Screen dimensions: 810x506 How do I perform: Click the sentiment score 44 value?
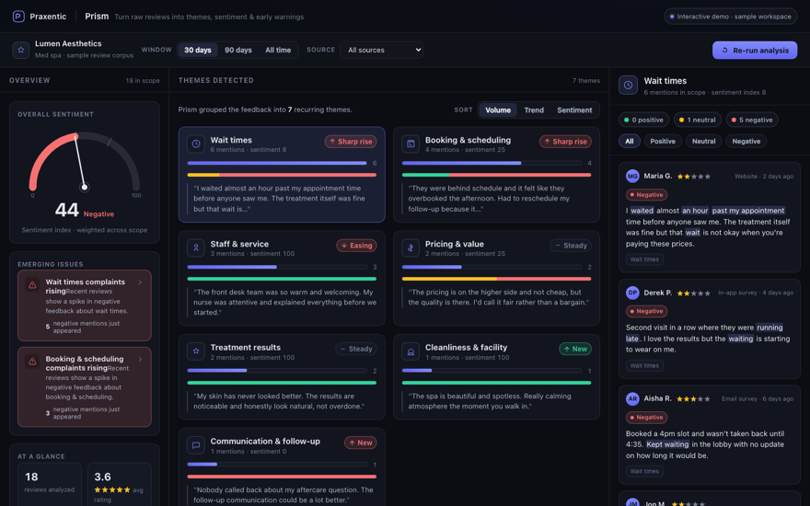pos(66,210)
